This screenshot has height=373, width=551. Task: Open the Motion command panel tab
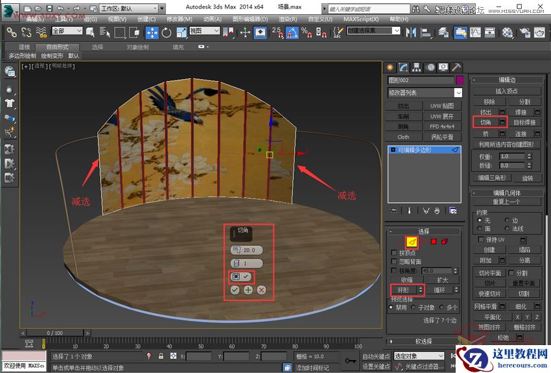[x=430, y=67]
